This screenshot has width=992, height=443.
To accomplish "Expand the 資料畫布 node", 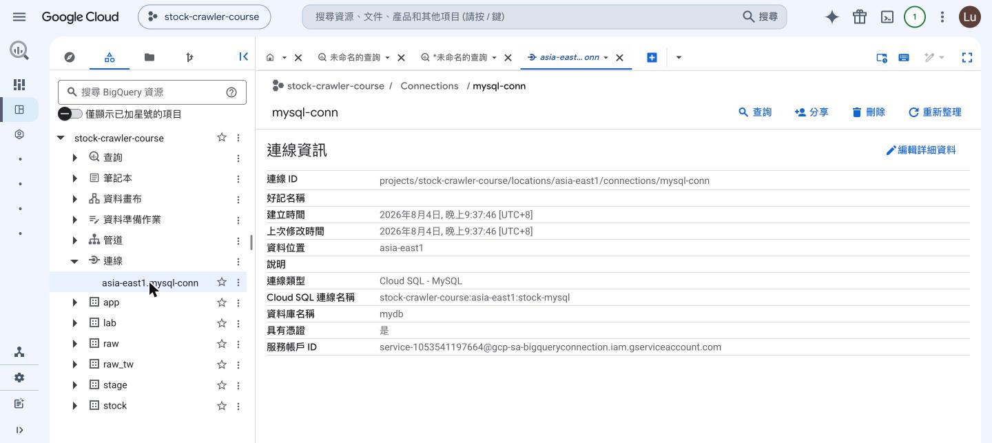I will [74, 199].
